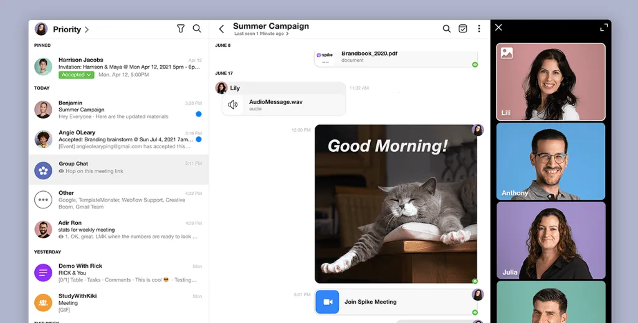The image size is (638, 323).
Task: Select the Group Chat conversation
Action: coord(118,169)
